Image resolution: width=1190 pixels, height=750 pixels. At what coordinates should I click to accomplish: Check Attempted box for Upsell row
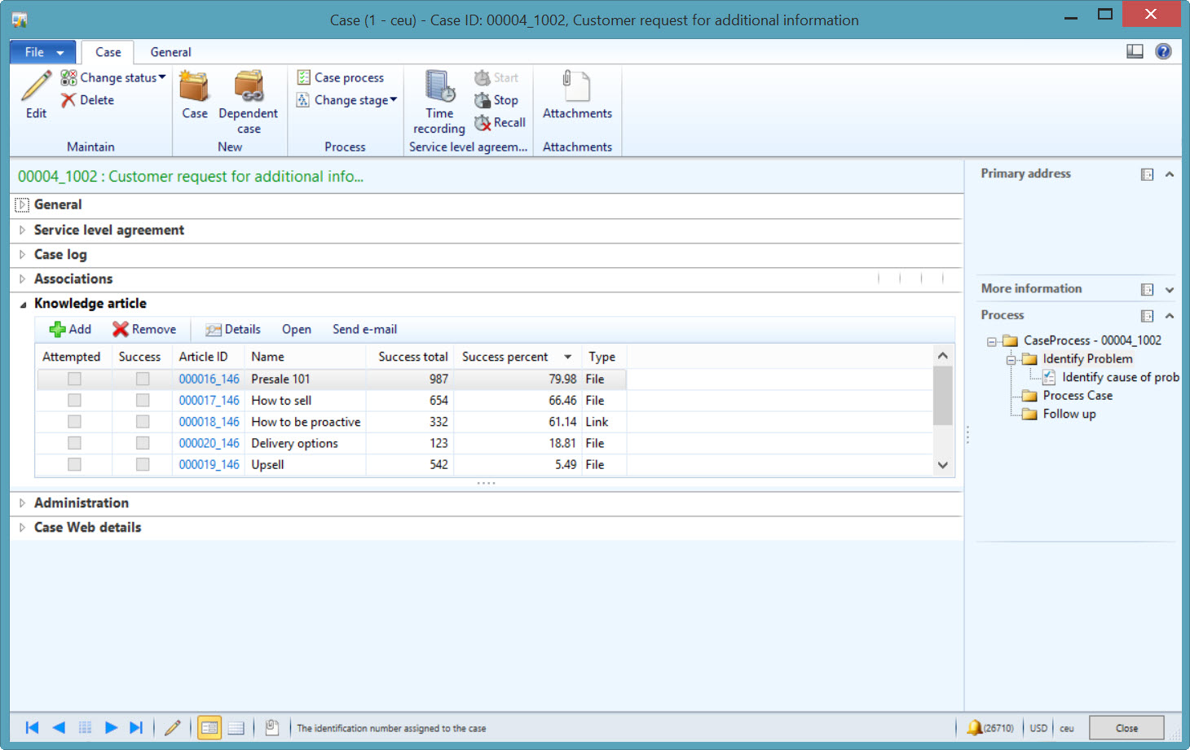point(74,464)
